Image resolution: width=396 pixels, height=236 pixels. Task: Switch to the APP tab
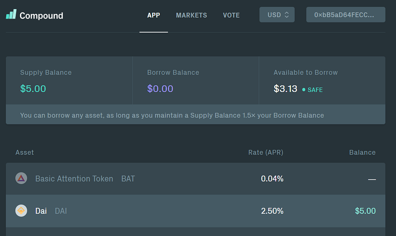tap(154, 15)
